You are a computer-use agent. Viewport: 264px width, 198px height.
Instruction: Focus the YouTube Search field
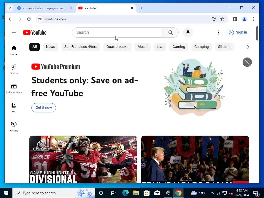[x=117, y=32]
